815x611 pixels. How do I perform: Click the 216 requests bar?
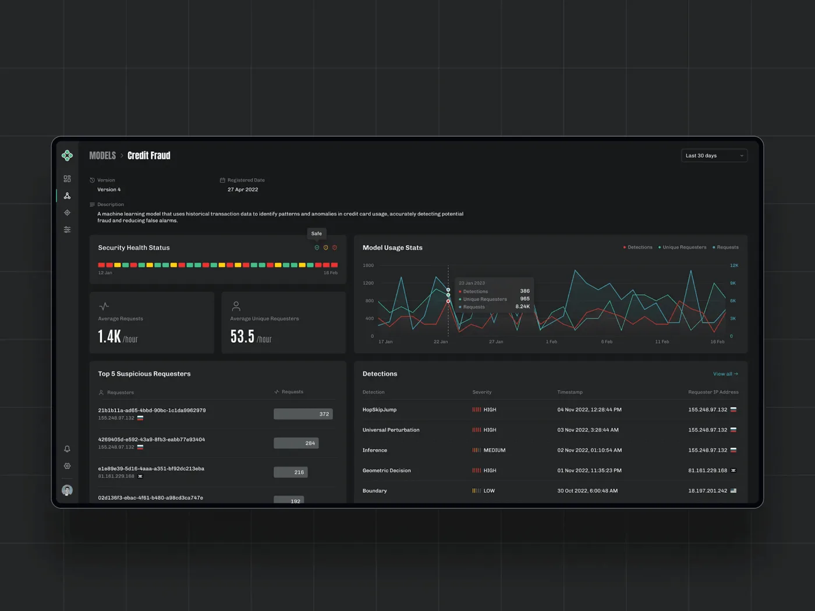(x=290, y=472)
